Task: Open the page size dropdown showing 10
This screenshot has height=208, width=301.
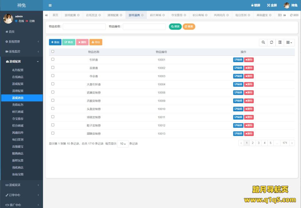Action: [x=123, y=144]
